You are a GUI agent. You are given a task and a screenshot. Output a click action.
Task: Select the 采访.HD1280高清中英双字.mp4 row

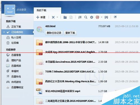(87, 91)
